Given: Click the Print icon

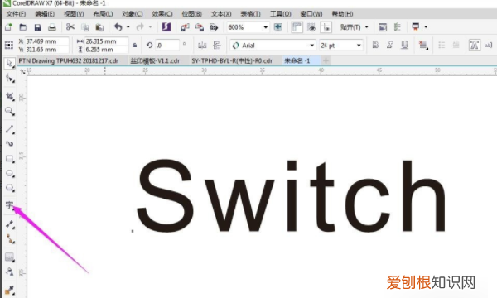Looking at the screenshot, I should tap(52, 27).
